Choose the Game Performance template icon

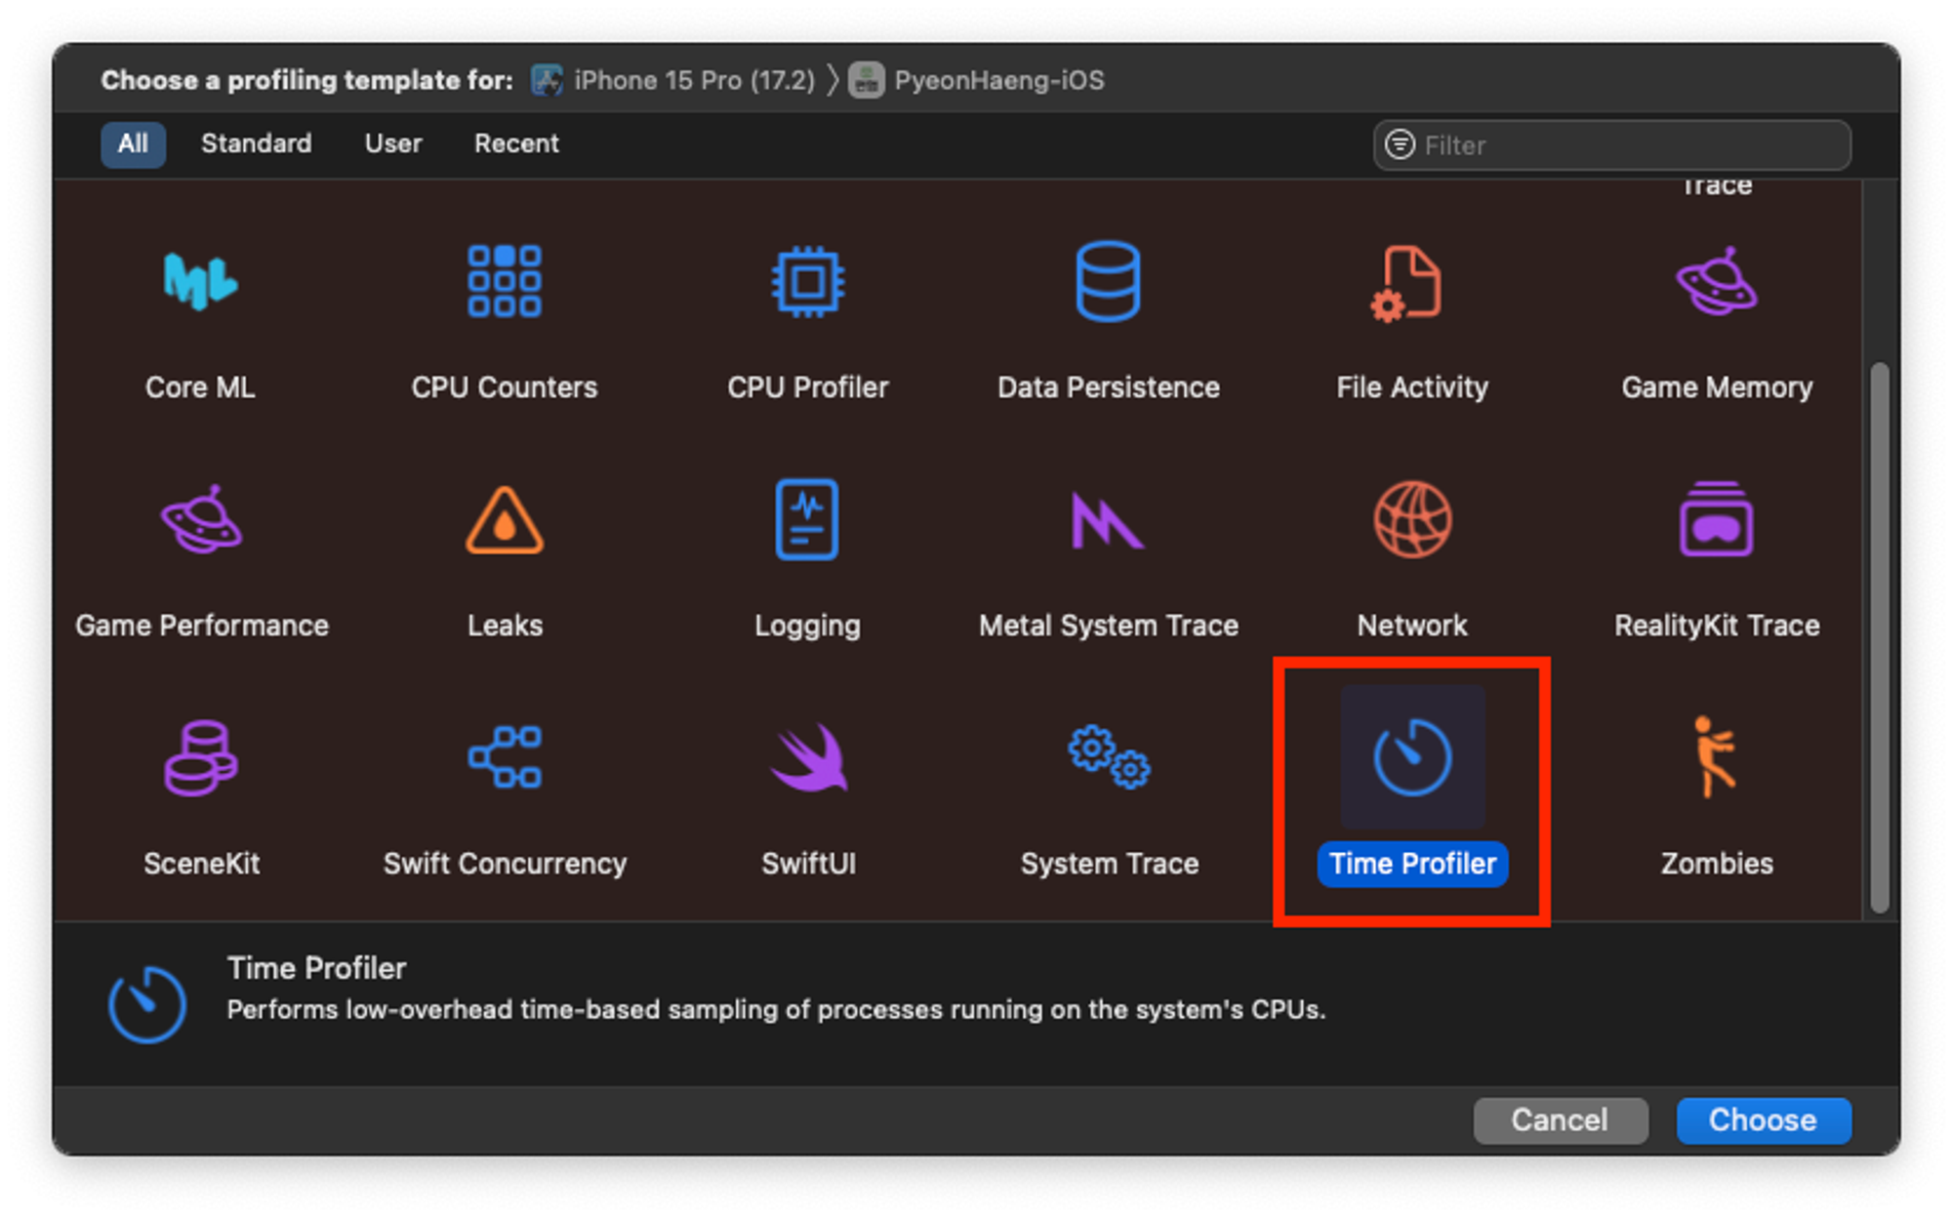tap(201, 519)
